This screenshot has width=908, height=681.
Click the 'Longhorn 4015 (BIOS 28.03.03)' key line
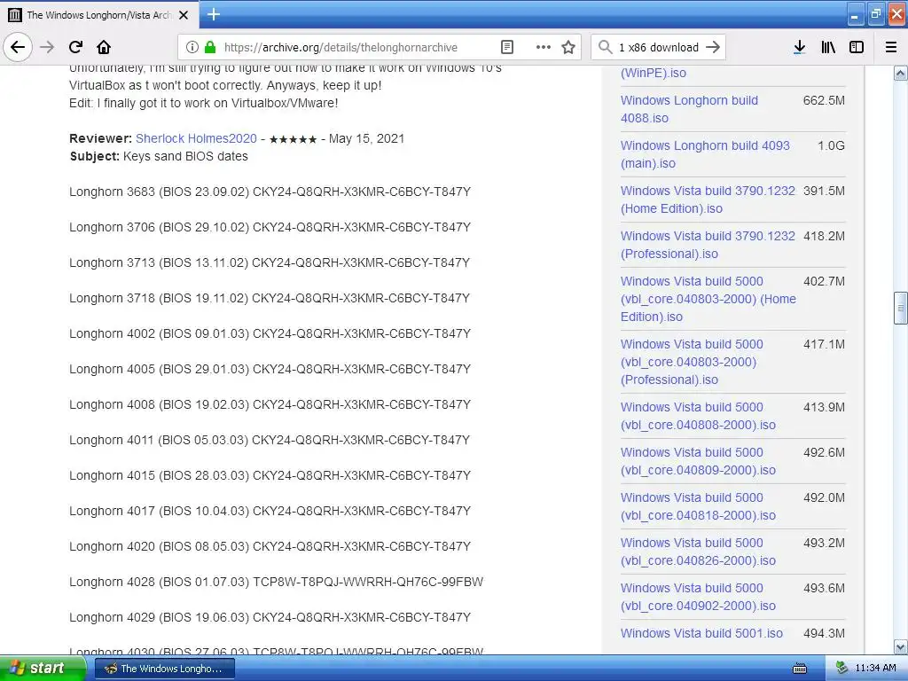coord(270,475)
